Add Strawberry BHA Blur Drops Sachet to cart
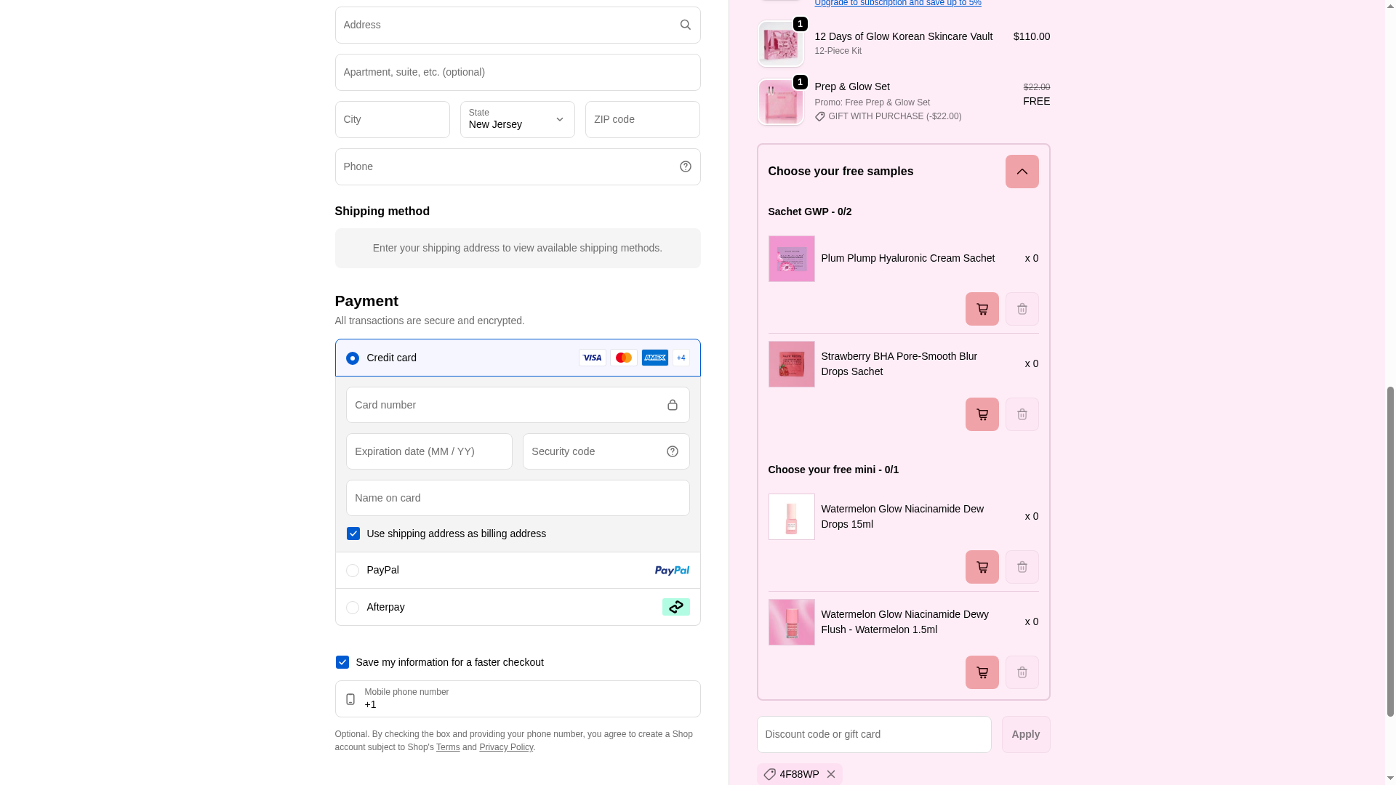The image size is (1396, 785). [x=982, y=414]
